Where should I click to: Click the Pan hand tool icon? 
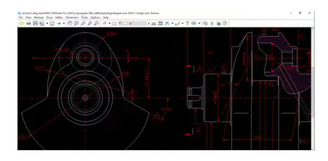(70, 23)
